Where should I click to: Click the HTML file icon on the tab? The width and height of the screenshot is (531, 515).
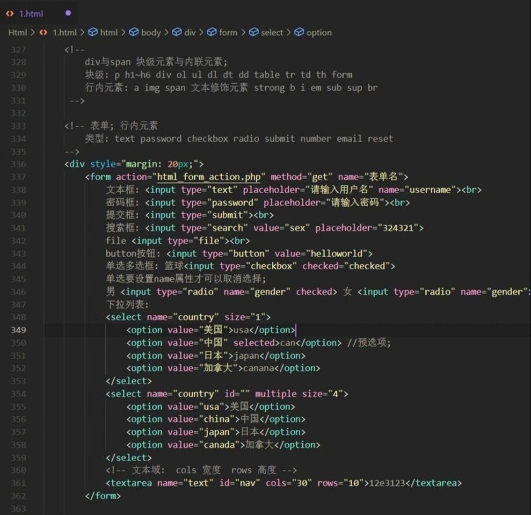[10, 13]
